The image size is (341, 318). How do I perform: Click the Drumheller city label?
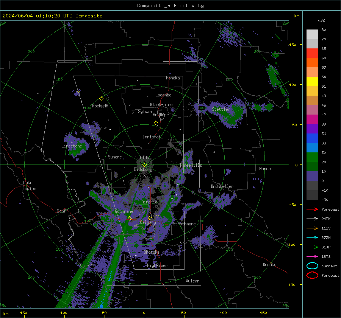(222, 186)
